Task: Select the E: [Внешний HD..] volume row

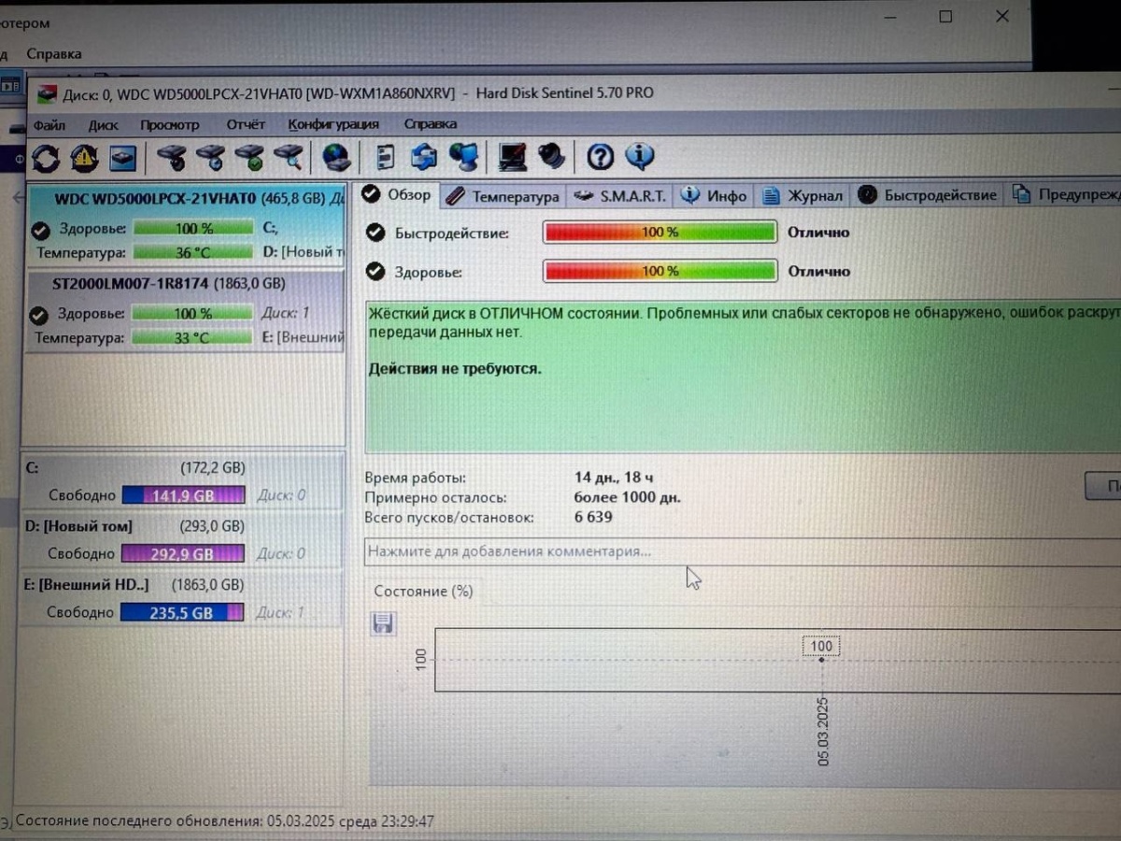Action: point(181,599)
